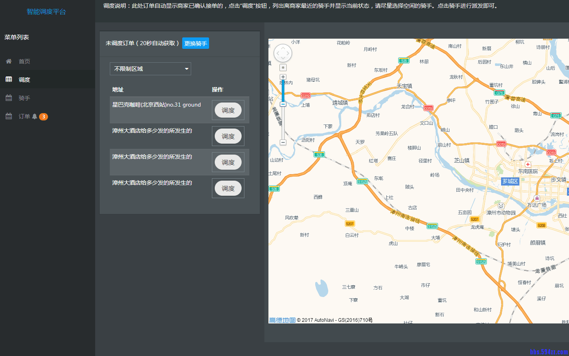Viewport: 569px width, 356px height.
Task: Pan map using the compass control
Action: tap(283, 53)
